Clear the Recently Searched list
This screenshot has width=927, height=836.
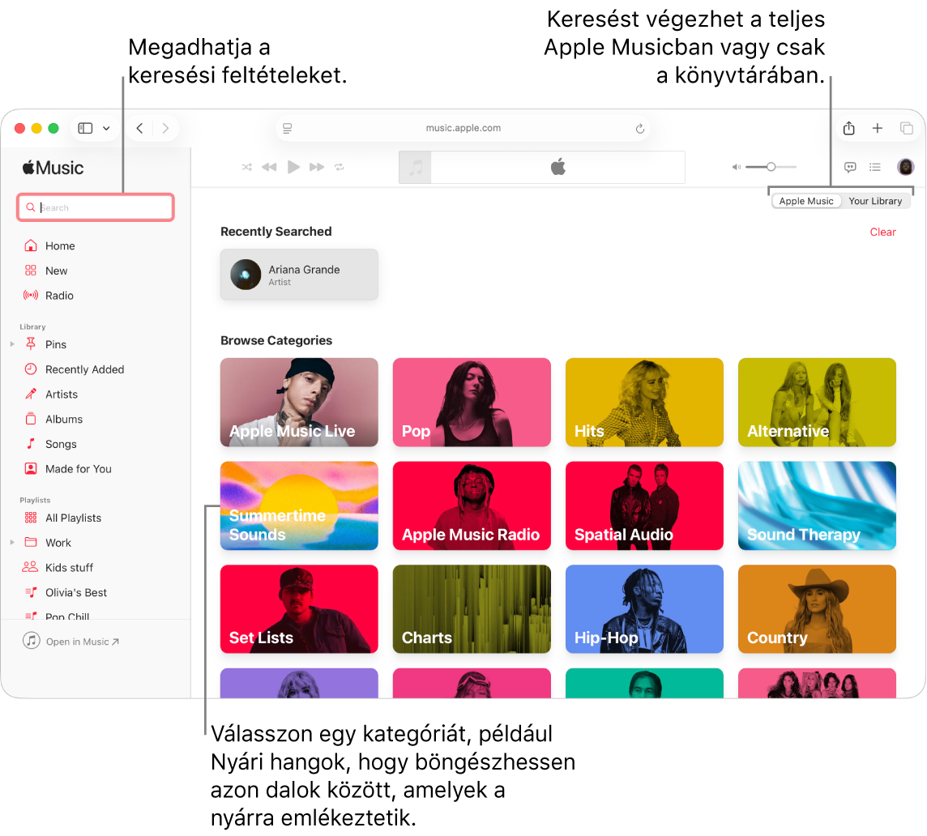tap(882, 232)
